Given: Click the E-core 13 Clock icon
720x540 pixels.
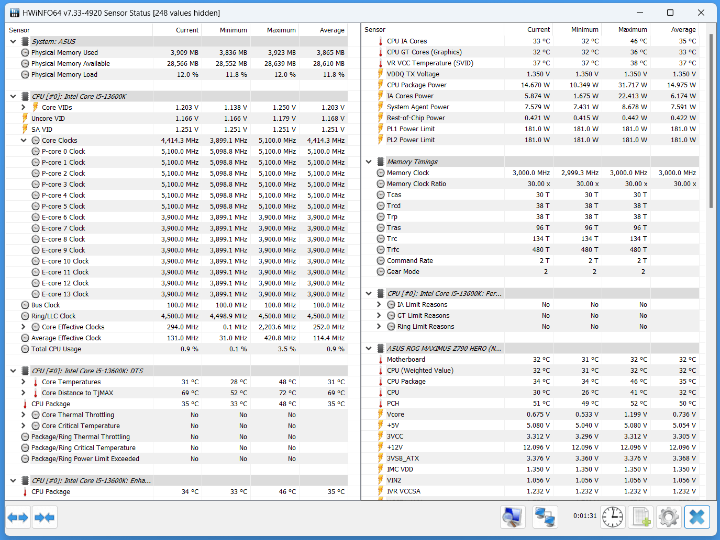Looking at the screenshot, I should 36,294.
